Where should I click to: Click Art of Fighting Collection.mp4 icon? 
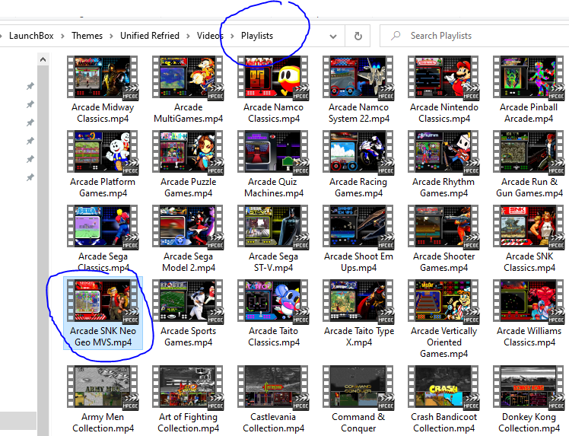tap(188, 387)
